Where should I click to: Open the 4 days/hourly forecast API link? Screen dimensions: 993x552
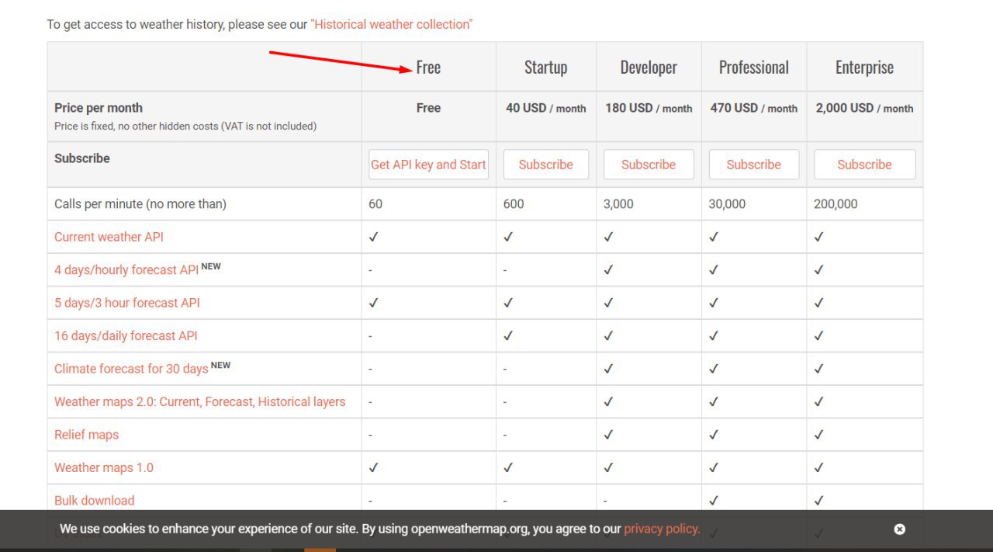coord(126,269)
